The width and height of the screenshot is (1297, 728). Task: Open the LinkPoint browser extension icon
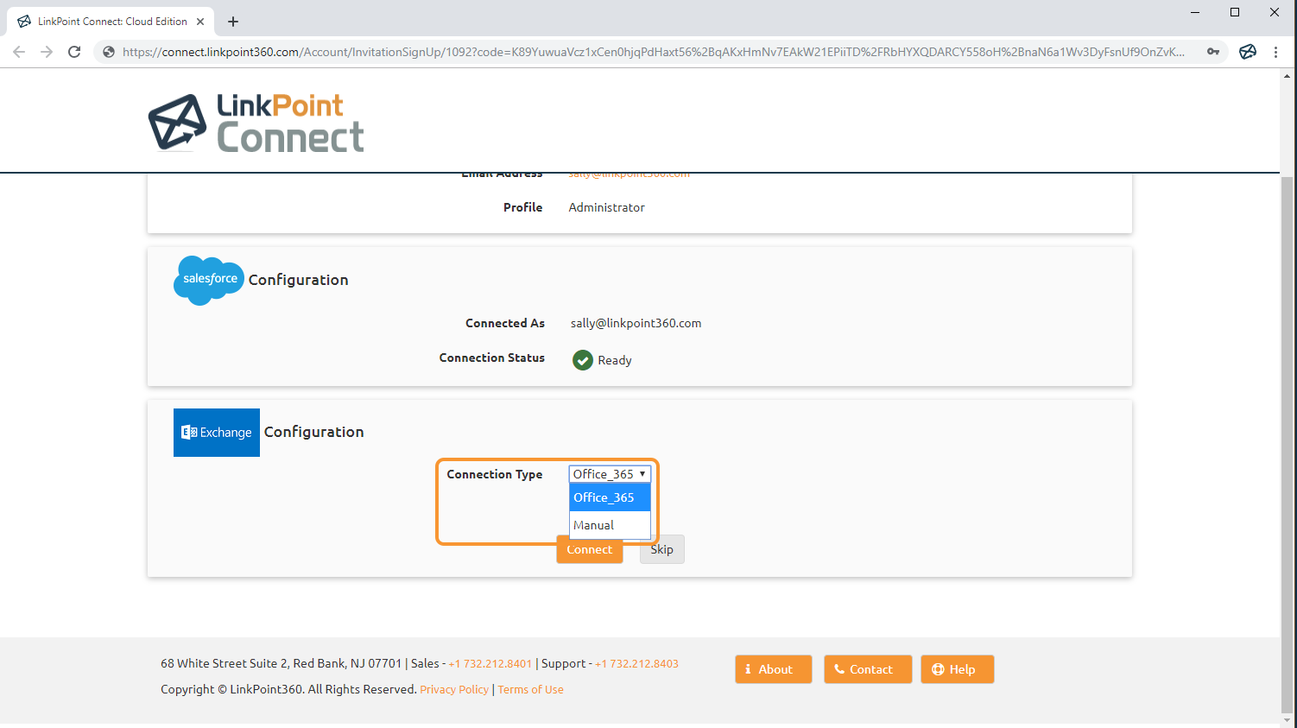(1248, 52)
